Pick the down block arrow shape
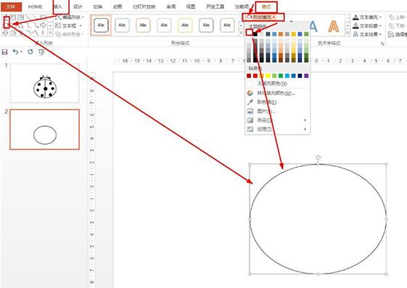The height and width of the screenshot is (288, 407). 6,33
